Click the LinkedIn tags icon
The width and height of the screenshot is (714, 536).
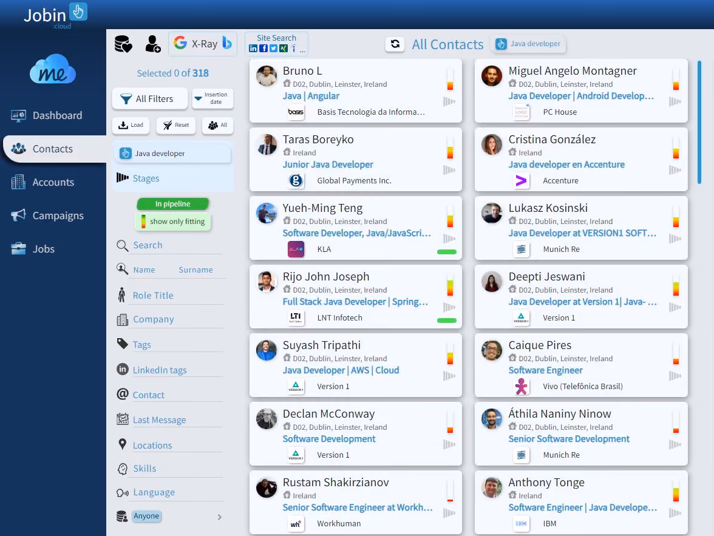click(123, 369)
